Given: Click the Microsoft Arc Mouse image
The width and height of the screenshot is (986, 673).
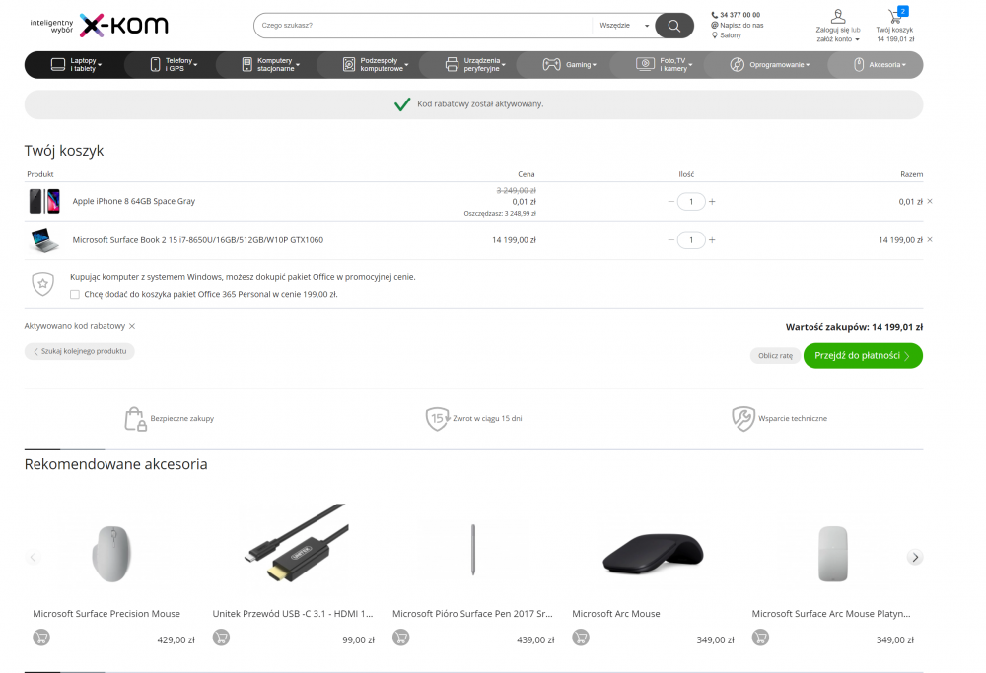Looking at the screenshot, I should tap(654, 553).
